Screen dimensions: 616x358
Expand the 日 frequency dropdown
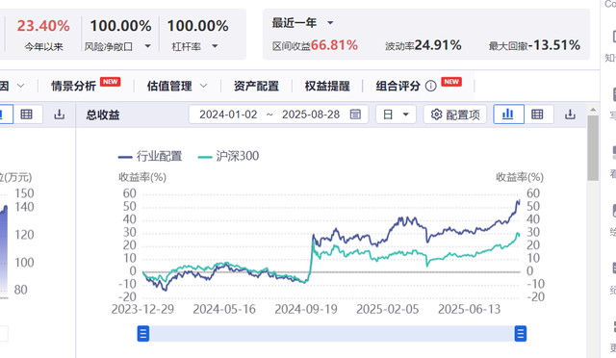tap(396, 115)
